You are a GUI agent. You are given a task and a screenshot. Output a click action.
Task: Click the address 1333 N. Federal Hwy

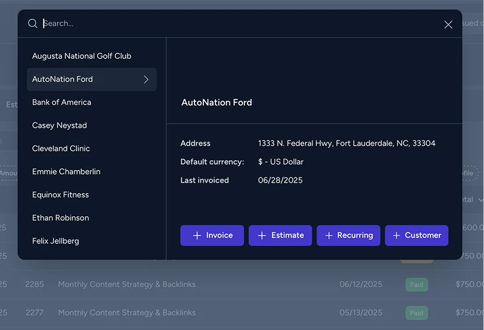347,143
